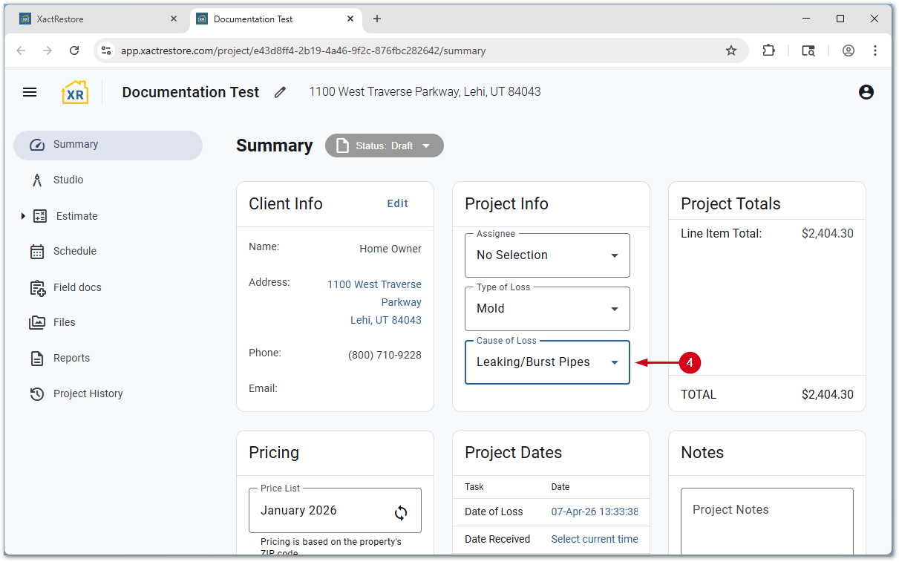Open the hamburger navigation menu

pos(30,92)
